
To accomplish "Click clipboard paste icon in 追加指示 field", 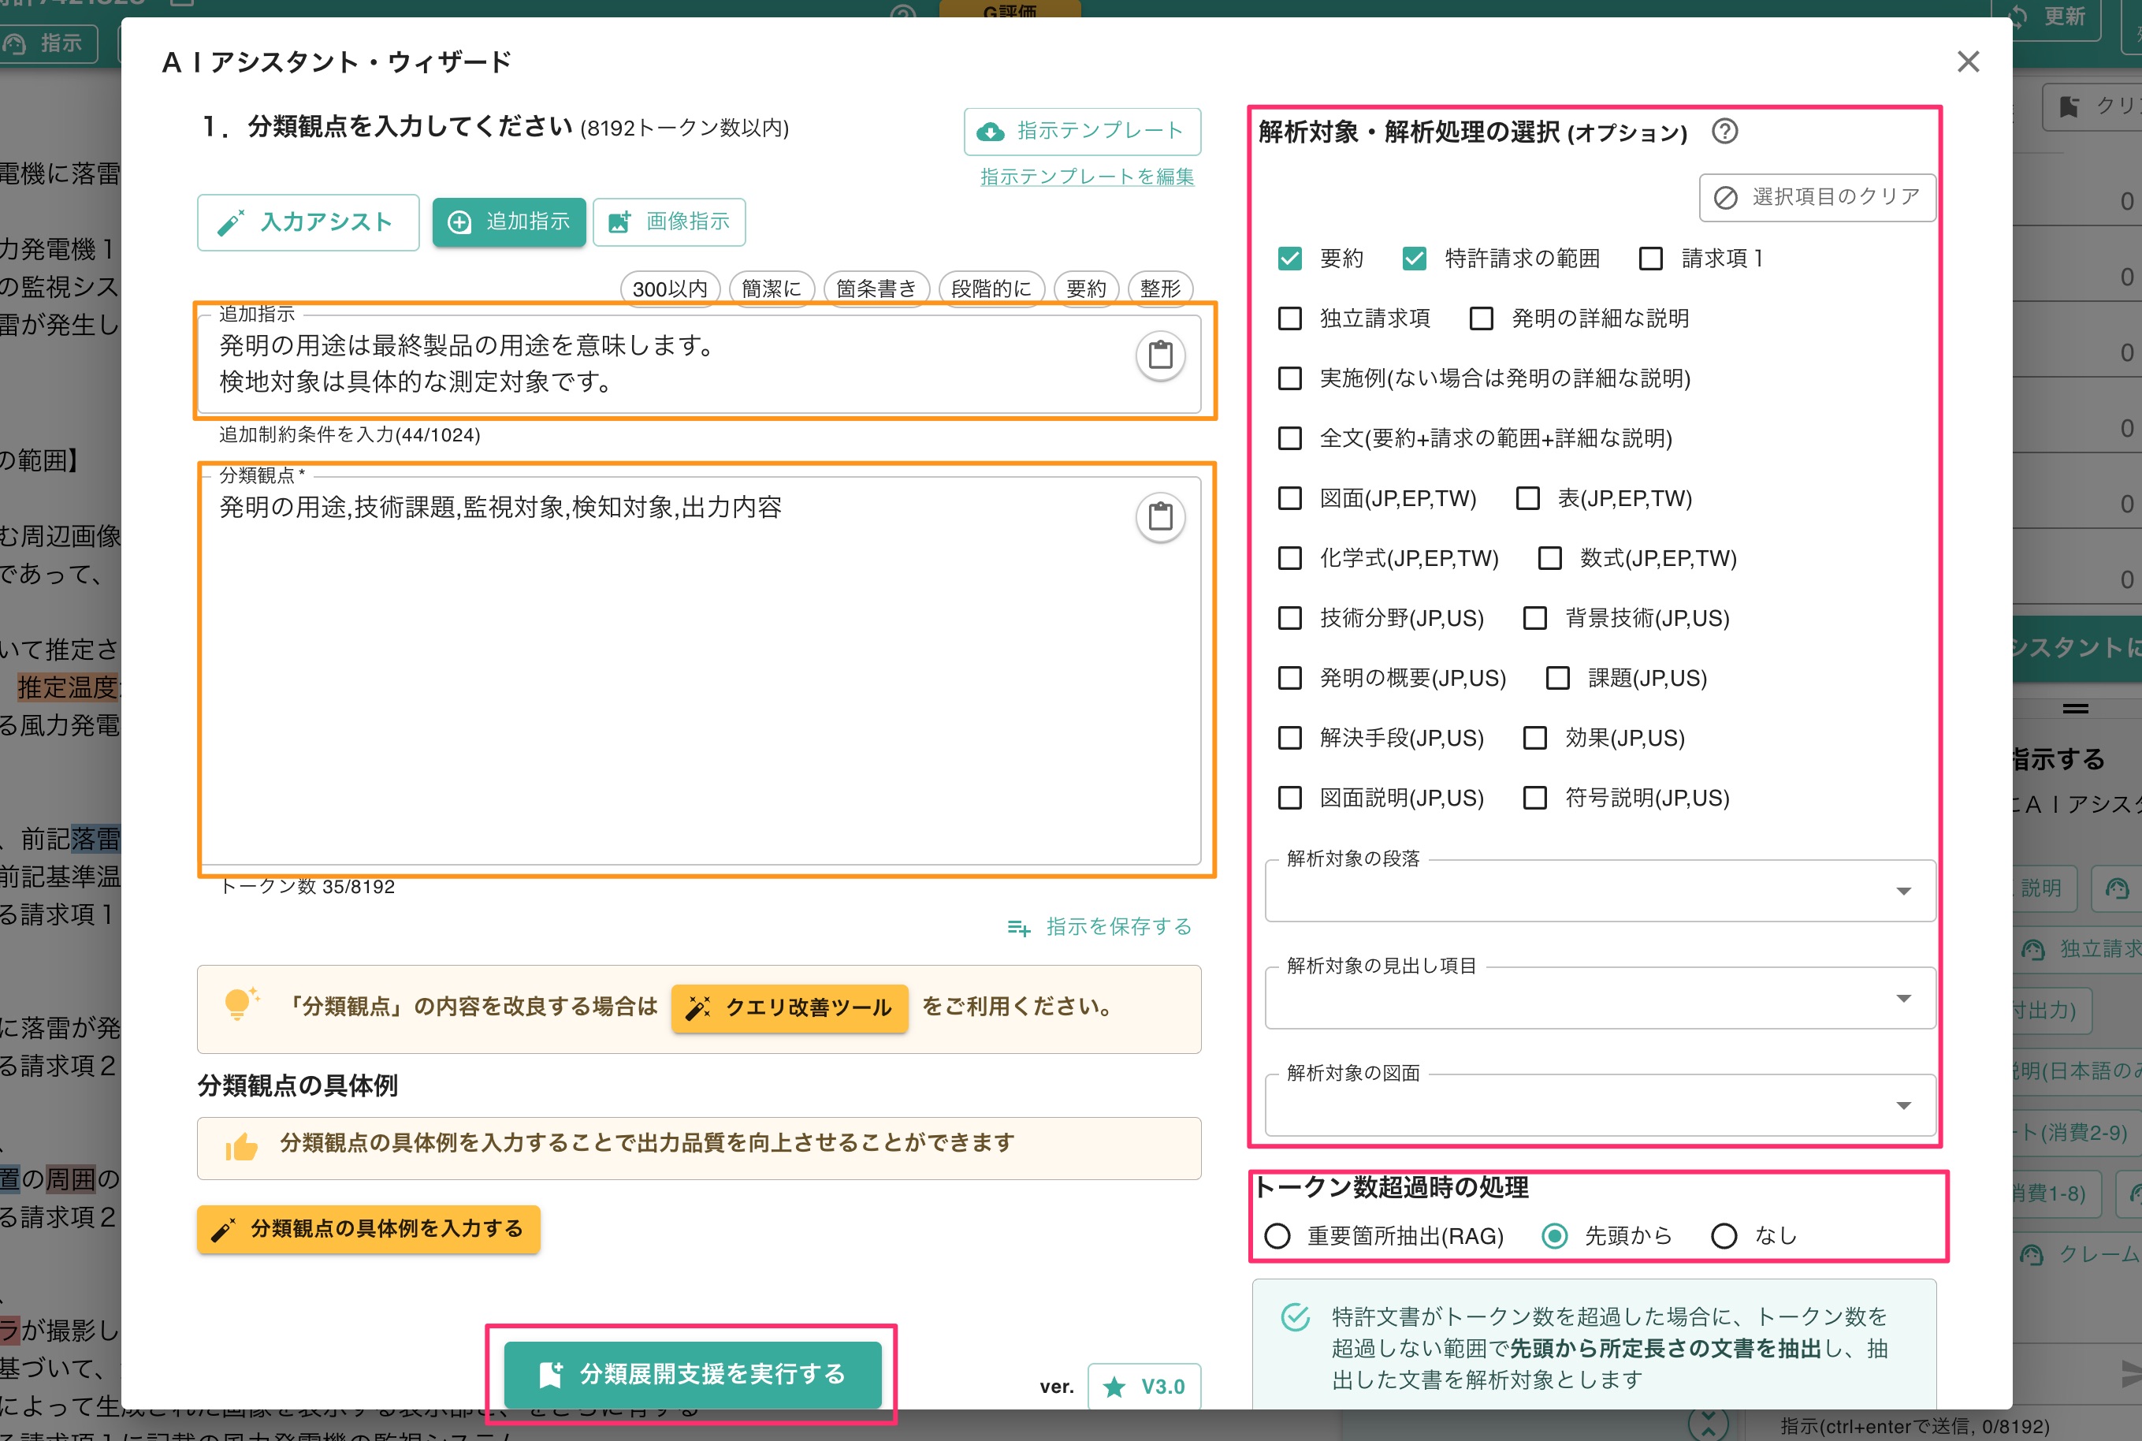I will pos(1160,355).
